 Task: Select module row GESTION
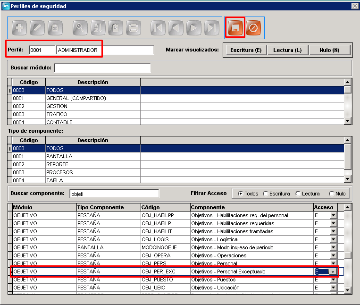point(178,106)
